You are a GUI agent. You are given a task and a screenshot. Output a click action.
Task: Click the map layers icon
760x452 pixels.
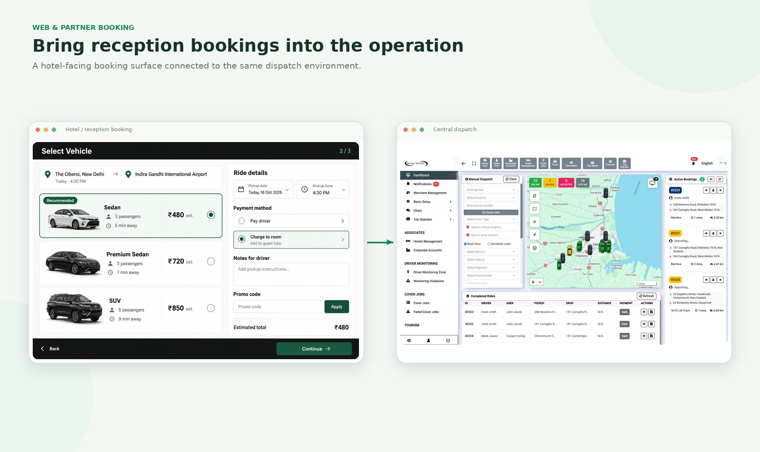pos(534,248)
